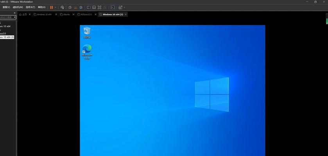Select Windows 10 x64 in library list
The image size is (328, 156).
pyautogui.click(x=5, y=26)
